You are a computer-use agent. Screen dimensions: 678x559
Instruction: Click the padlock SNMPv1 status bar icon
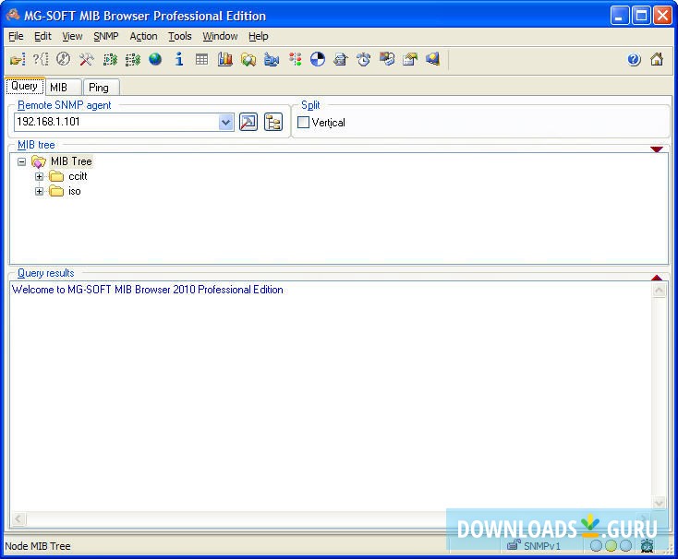click(514, 545)
